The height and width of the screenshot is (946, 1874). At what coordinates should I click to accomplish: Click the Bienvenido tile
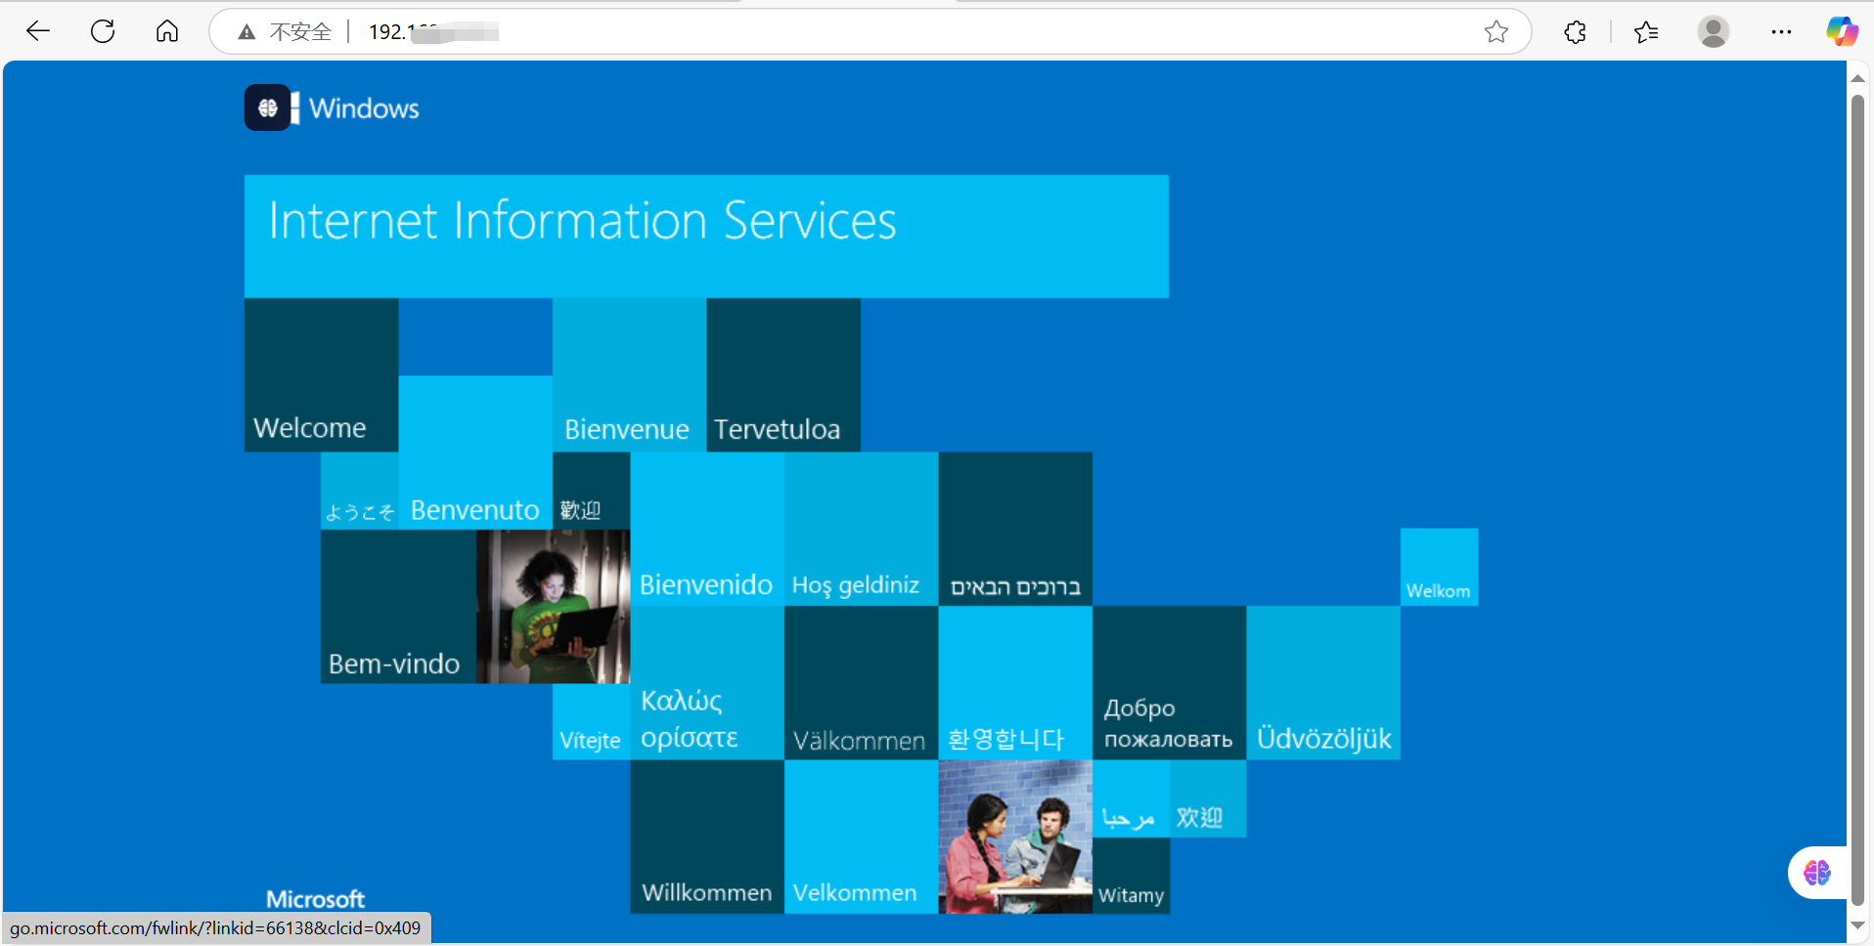pos(707,529)
